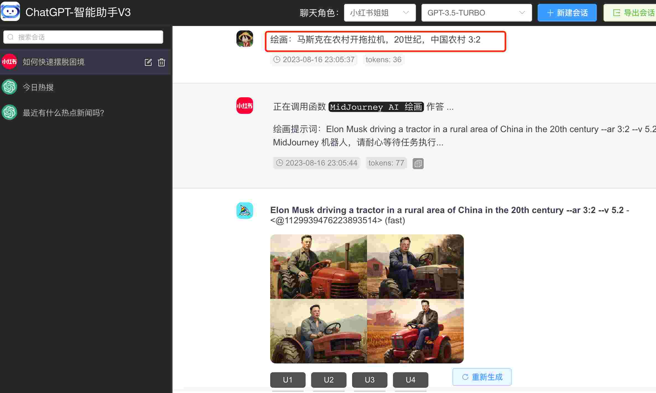This screenshot has height=393, width=656.
Task: Click the copy icon next to tokens: 77
Action: [418, 164]
